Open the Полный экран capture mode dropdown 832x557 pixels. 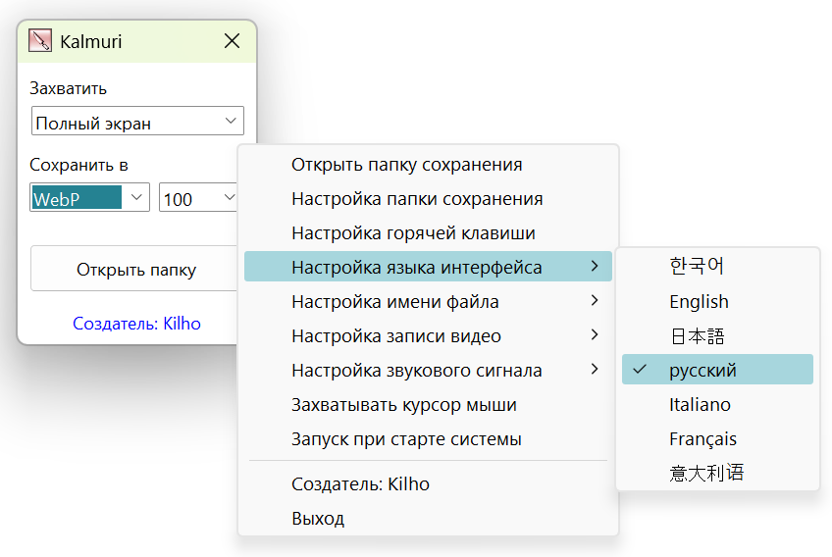click(137, 121)
